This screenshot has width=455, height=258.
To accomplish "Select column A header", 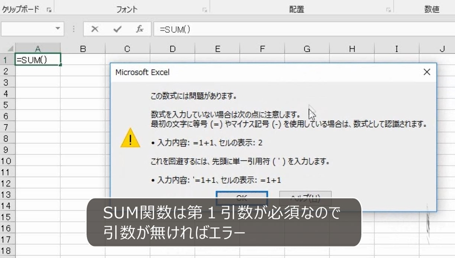I will click(x=38, y=49).
